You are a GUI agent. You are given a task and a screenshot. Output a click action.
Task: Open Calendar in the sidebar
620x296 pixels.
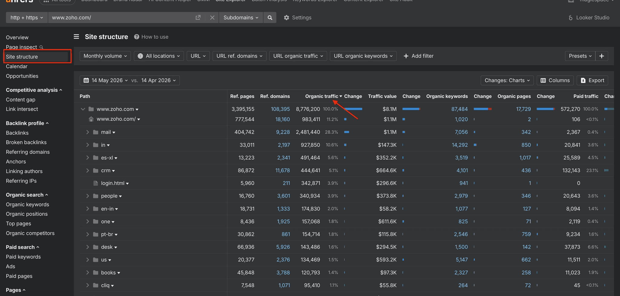point(17,66)
